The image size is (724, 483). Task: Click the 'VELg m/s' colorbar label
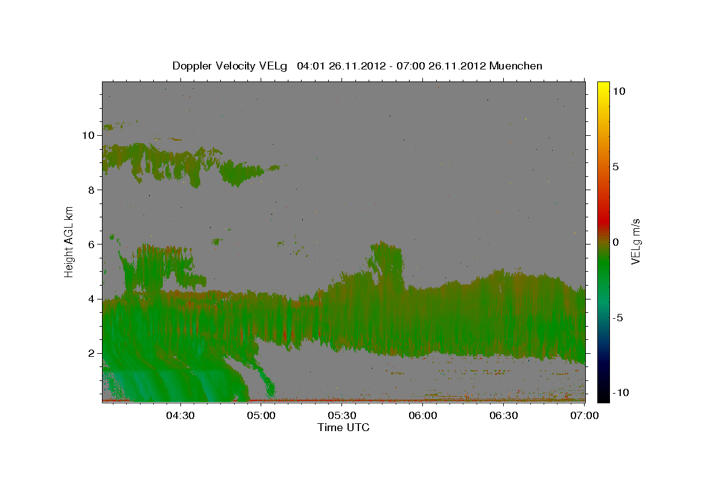pyautogui.click(x=635, y=241)
